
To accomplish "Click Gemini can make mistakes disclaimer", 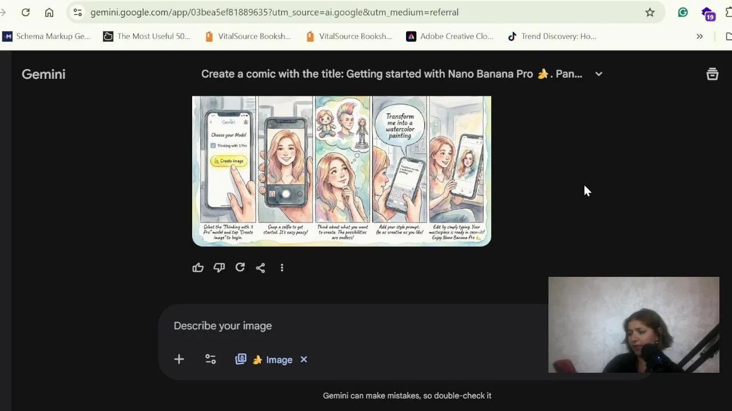I will 407,396.
